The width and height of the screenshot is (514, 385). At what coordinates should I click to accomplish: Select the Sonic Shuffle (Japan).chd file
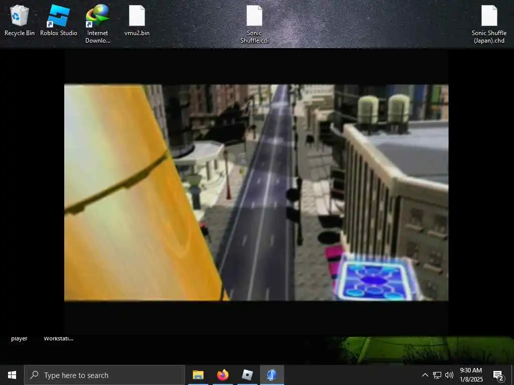[489, 24]
